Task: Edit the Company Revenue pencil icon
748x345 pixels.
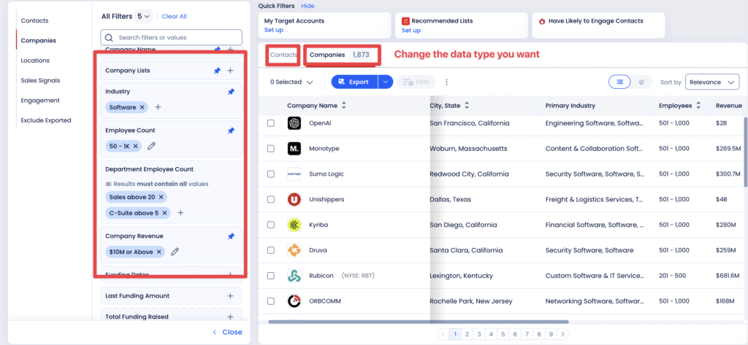Action: (x=175, y=252)
